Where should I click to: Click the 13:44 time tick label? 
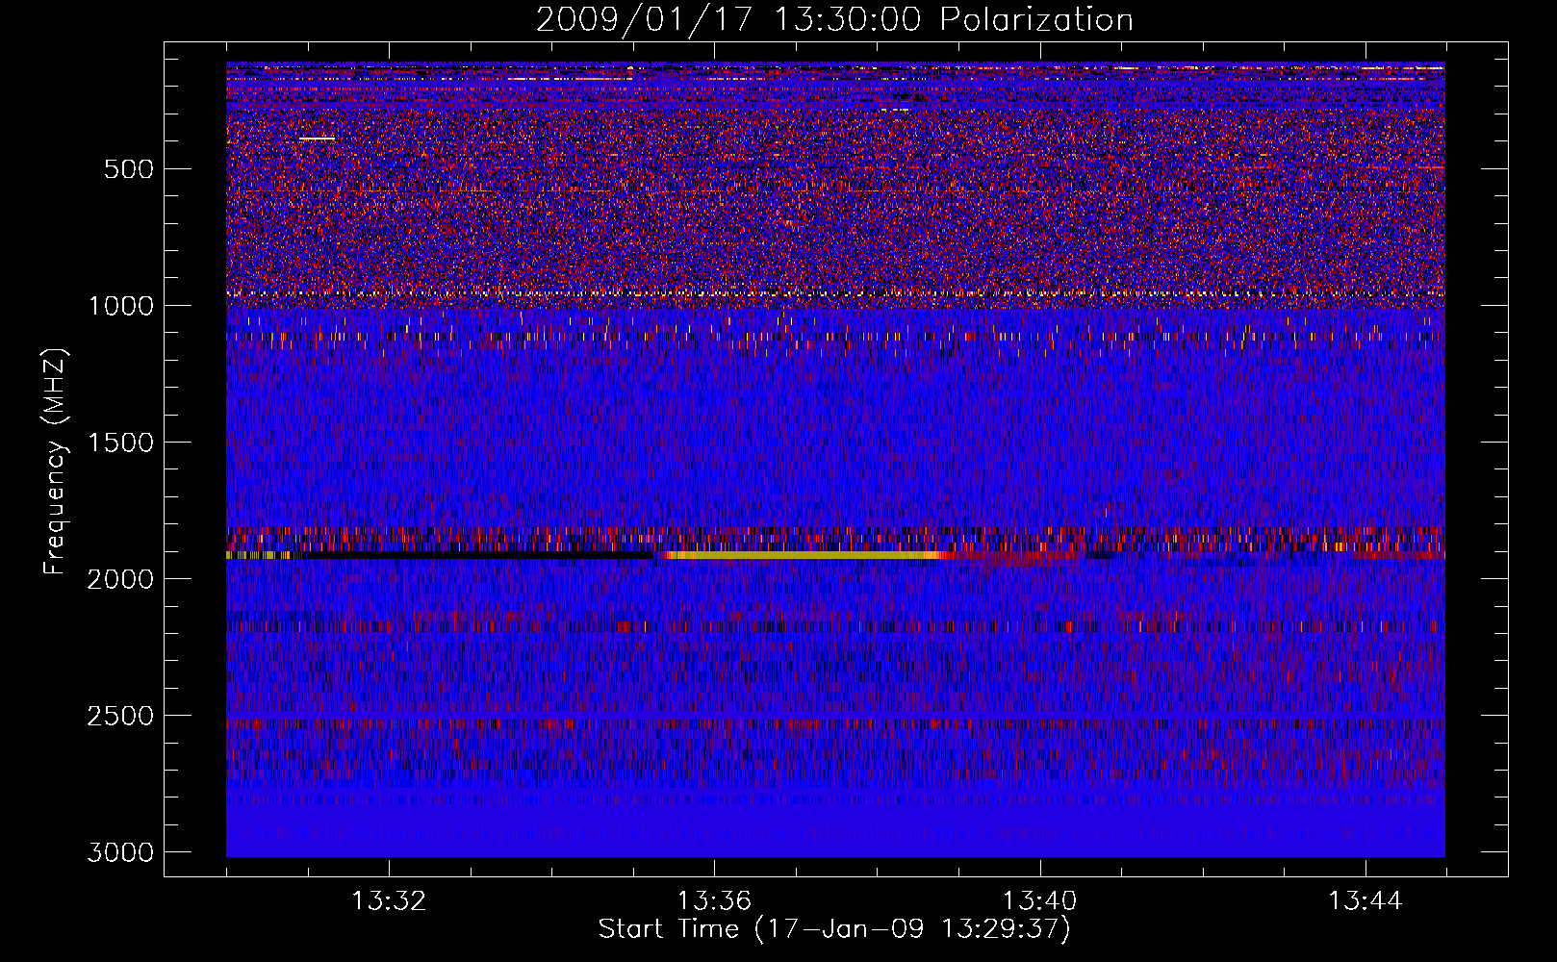point(1366,901)
